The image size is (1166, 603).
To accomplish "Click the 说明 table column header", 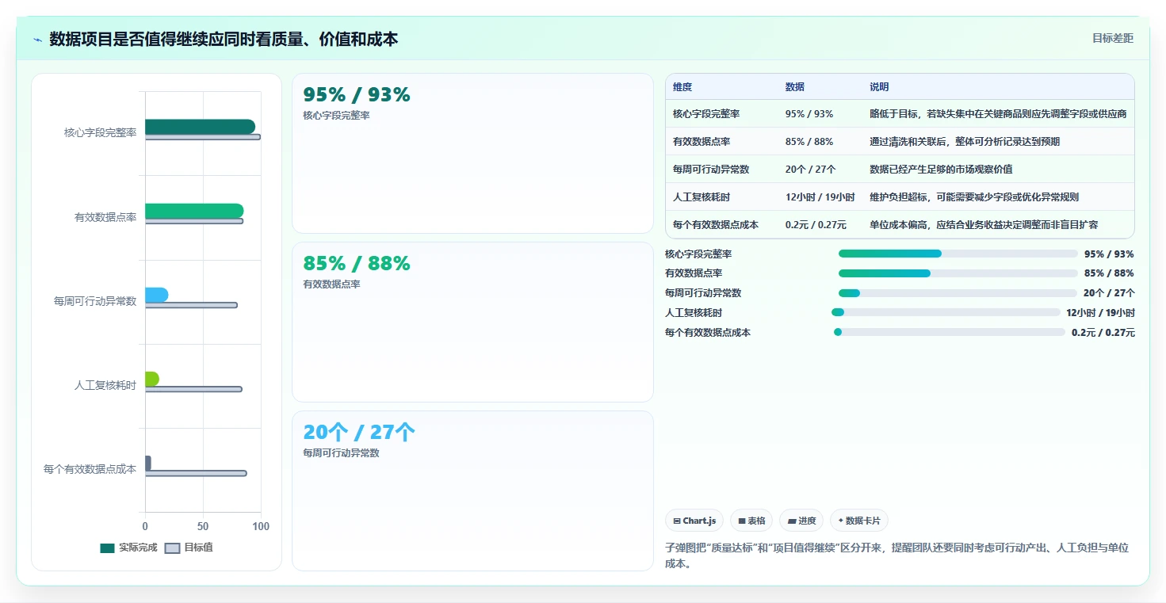I will pyautogui.click(x=879, y=87).
